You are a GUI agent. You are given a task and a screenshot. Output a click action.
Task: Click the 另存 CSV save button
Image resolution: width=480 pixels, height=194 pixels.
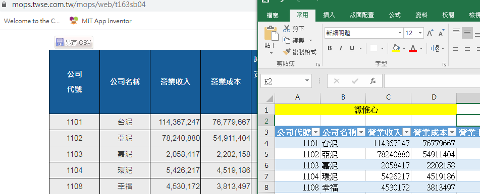click(74, 42)
